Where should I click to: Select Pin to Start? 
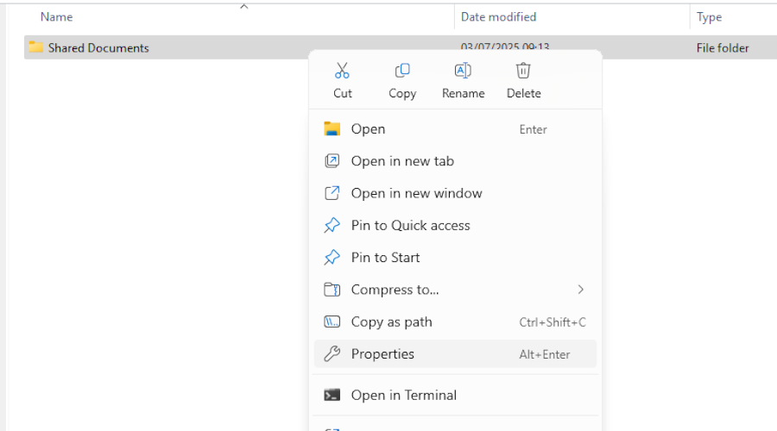click(455, 258)
